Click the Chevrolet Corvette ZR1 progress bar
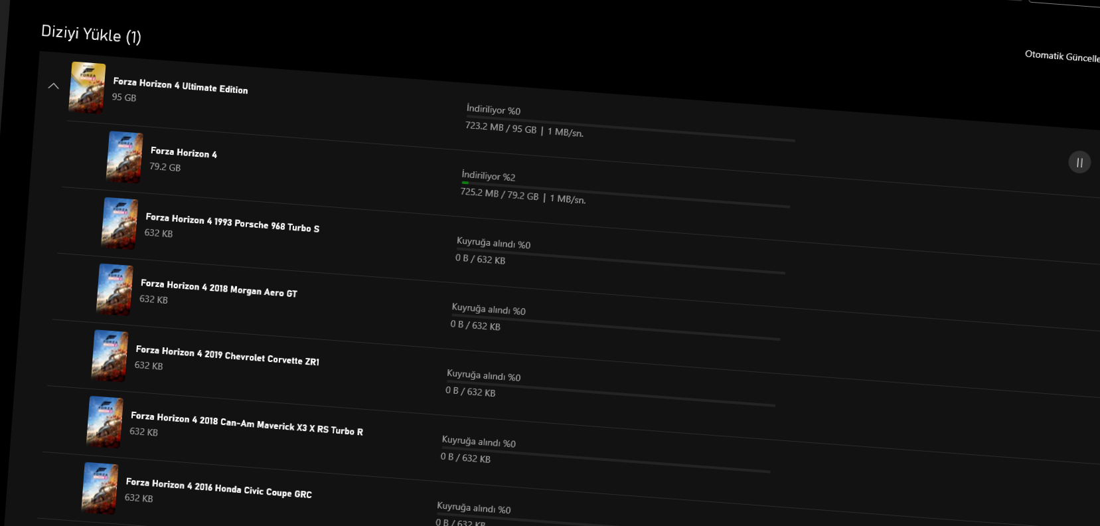The width and height of the screenshot is (1100, 526). [611, 393]
